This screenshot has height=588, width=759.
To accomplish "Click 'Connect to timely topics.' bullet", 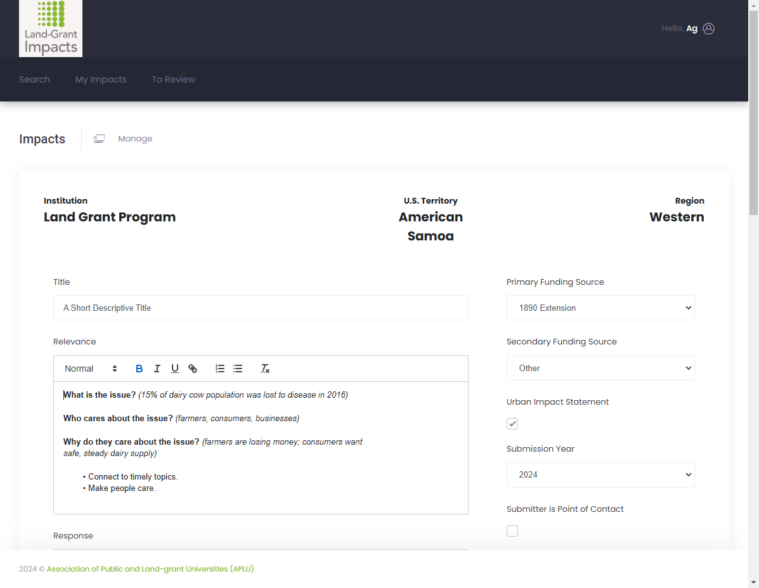I will (x=133, y=476).
